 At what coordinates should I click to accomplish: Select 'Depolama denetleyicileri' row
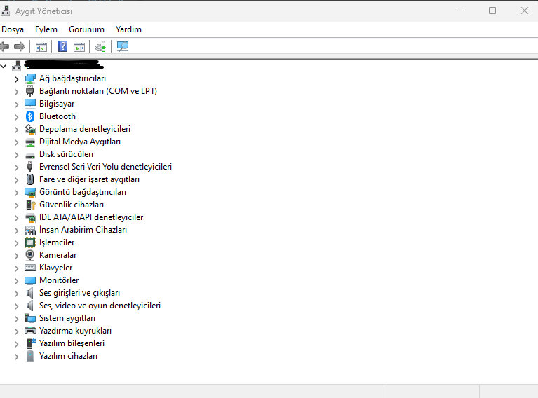pos(85,129)
